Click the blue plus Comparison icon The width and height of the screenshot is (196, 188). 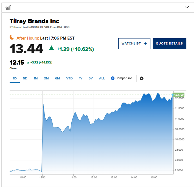tap(113, 78)
